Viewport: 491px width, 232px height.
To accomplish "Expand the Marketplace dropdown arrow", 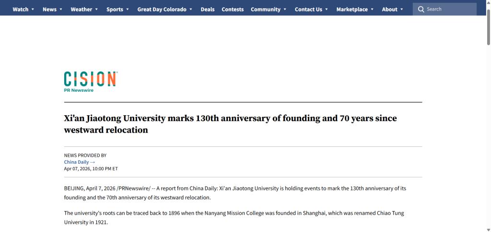I will coord(373,10).
